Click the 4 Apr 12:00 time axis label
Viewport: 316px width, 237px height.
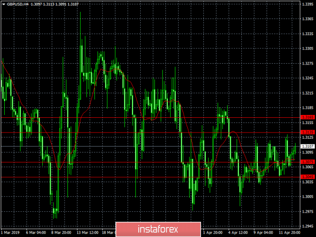238,233
